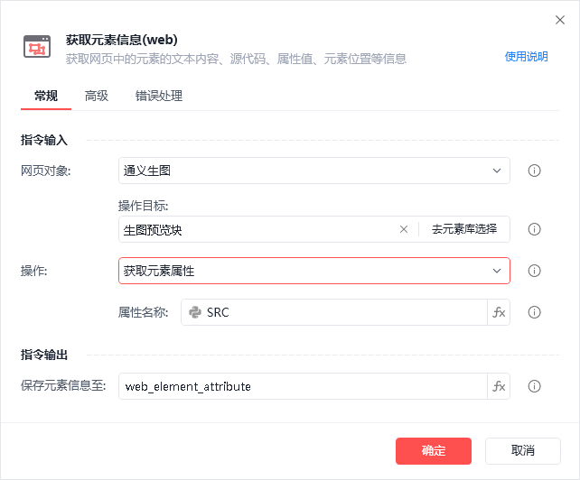This screenshot has width=580, height=480.
Task: Click the info icon beside 操作目标
Action: [x=534, y=229]
